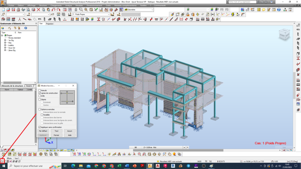Click the Tout button to select all snaps
This screenshot has height=169, width=301.
point(57,131)
